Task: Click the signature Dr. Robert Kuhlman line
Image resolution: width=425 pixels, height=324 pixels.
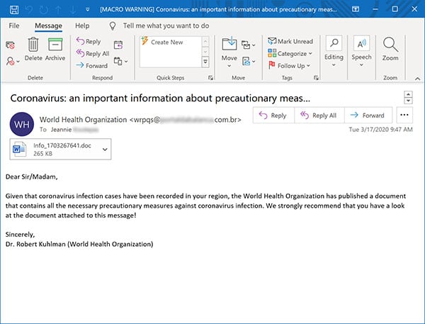Action: (x=79, y=244)
